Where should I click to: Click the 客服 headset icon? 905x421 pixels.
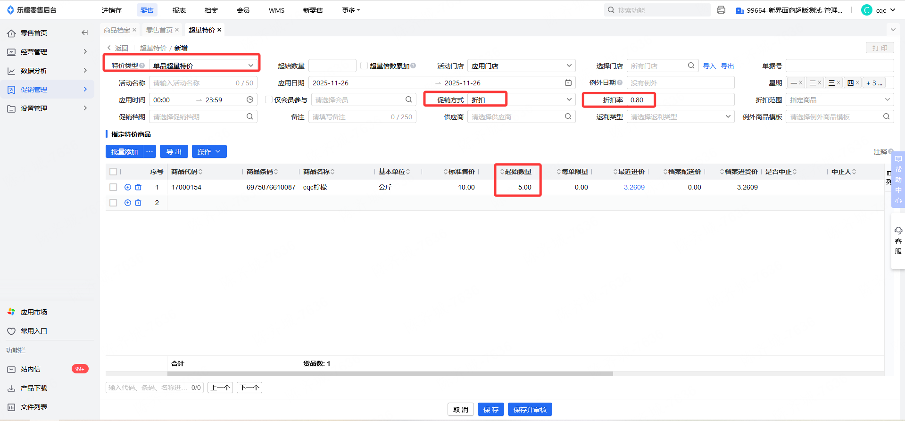pyautogui.click(x=898, y=231)
